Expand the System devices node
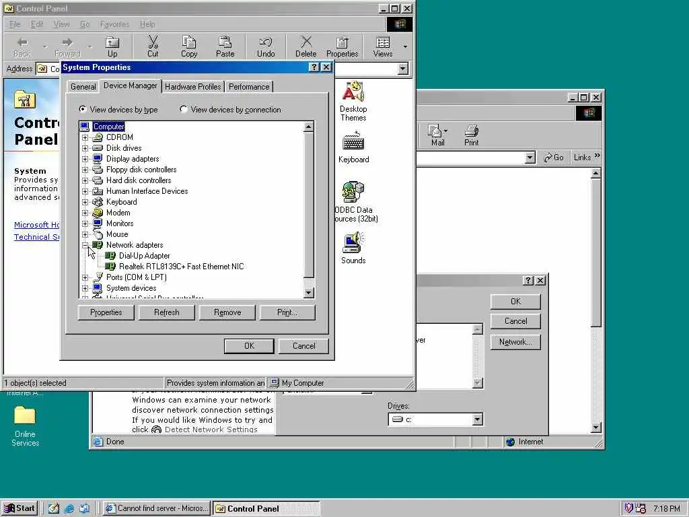 point(85,288)
